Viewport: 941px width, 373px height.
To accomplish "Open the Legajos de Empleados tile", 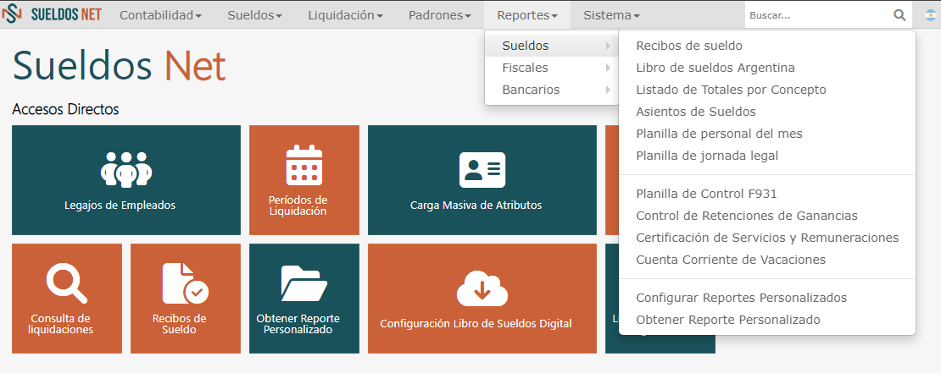I will coord(126,180).
